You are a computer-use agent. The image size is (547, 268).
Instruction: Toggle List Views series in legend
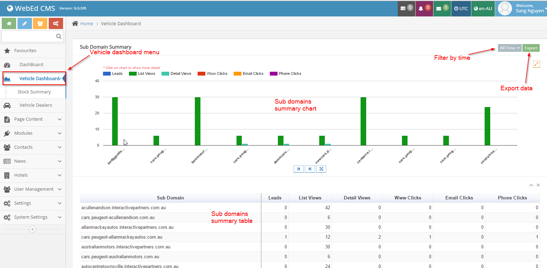(x=142, y=73)
